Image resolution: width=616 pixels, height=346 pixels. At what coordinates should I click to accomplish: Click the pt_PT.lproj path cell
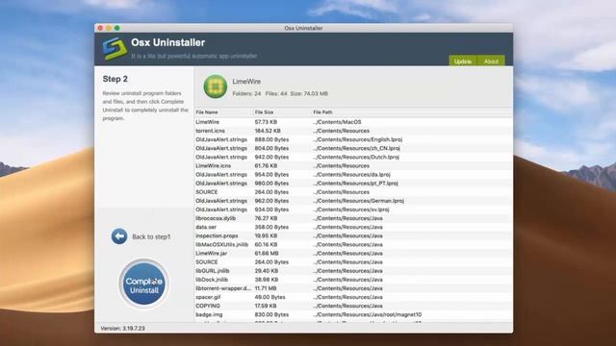pyautogui.click(x=355, y=184)
